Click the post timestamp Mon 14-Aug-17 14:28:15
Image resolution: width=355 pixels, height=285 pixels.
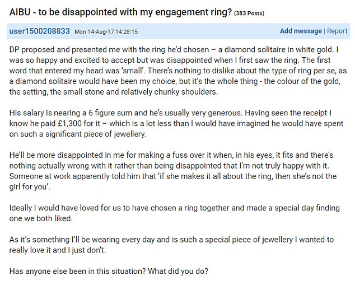point(108,32)
